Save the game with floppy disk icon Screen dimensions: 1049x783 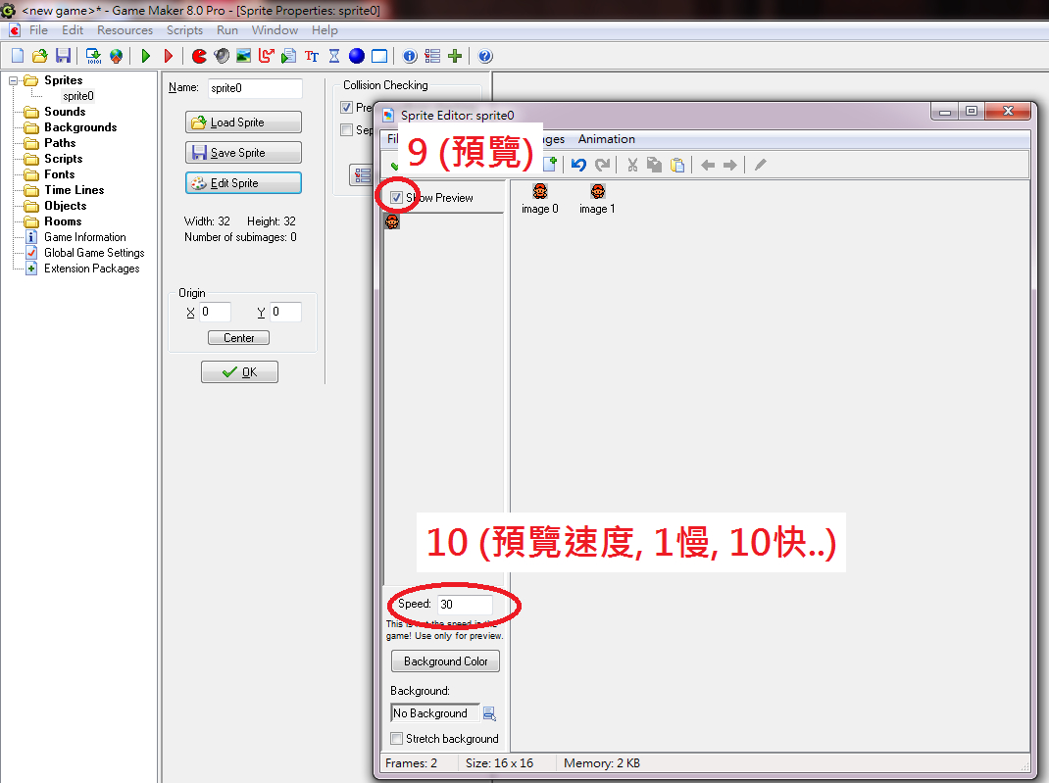point(63,56)
